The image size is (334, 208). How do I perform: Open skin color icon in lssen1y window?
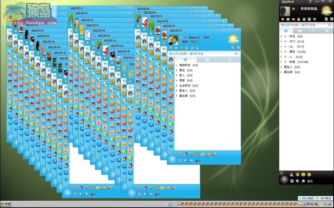point(238,48)
